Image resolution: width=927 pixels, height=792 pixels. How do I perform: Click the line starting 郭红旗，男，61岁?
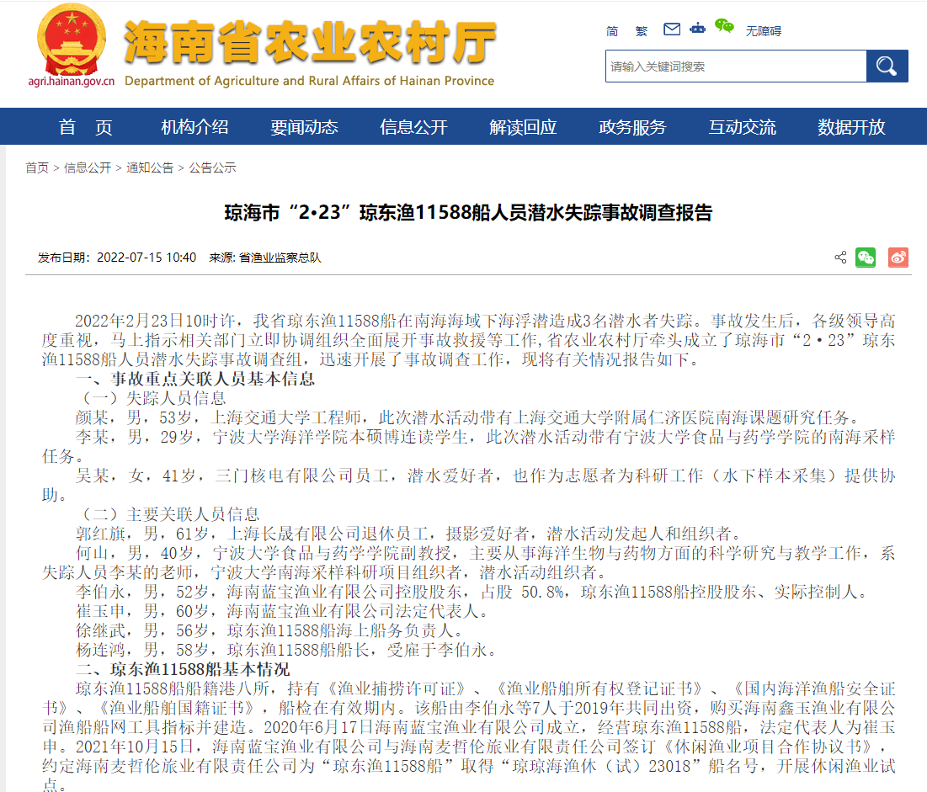410,534
